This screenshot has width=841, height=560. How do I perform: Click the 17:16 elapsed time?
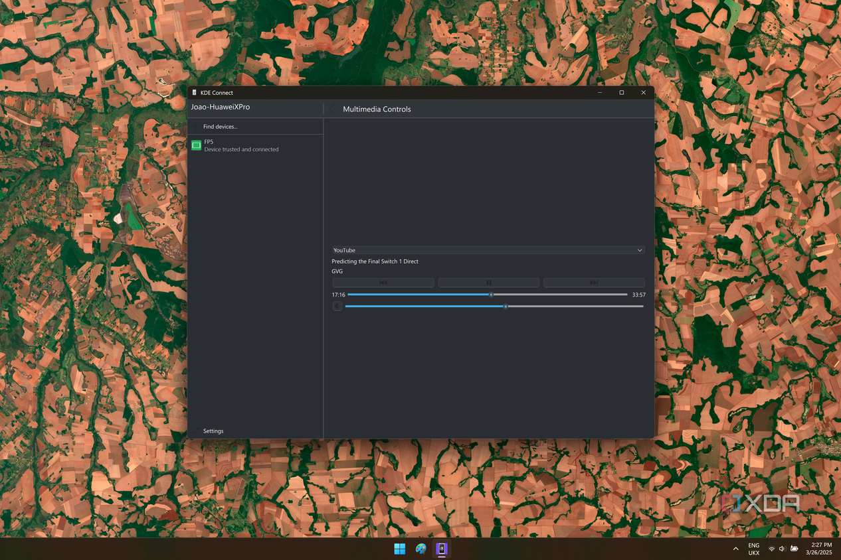click(339, 295)
